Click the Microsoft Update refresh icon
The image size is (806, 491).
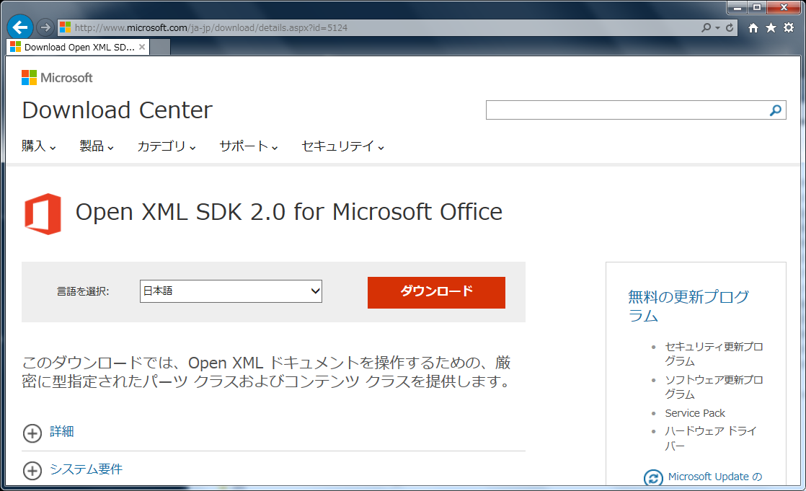pos(653,477)
